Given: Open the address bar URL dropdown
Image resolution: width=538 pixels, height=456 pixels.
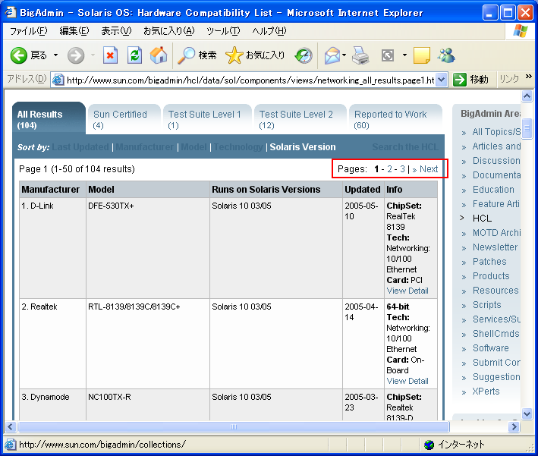Looking at the screenshot, I should click(442, 80).
